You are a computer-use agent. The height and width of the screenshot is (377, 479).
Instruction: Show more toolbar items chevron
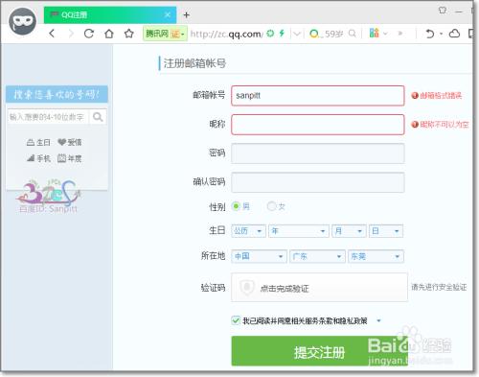click(x=400, y=34)
